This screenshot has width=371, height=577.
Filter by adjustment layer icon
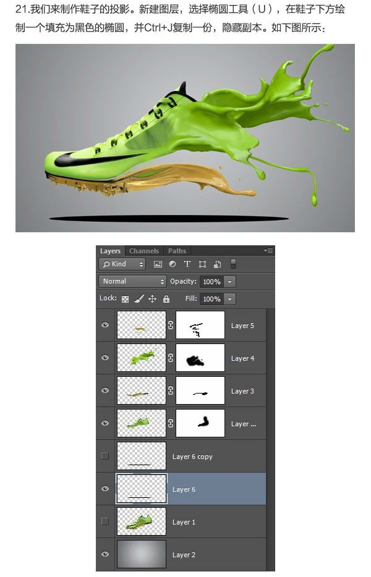click(x=172, y=264)
